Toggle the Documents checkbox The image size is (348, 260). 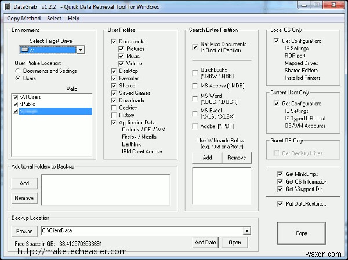(114, 42)
